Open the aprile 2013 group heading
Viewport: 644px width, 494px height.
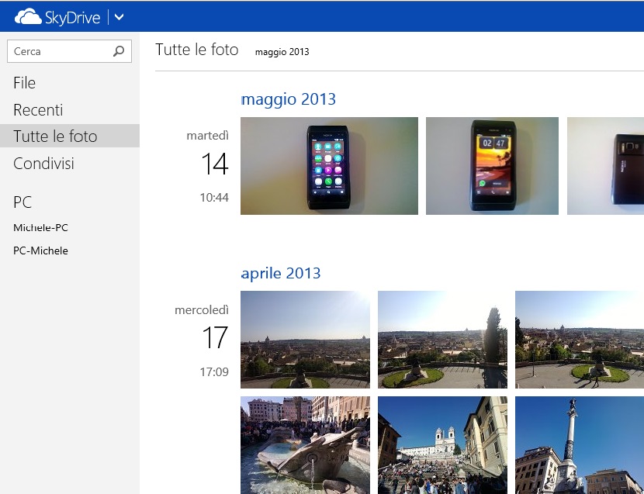tap(281, 273)
